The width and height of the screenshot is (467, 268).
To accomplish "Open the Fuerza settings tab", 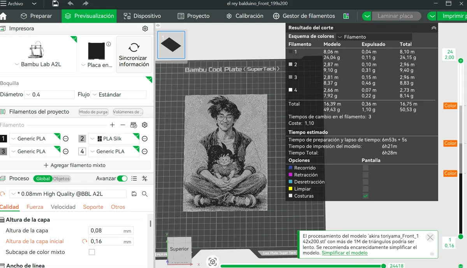I will (35, 207).
